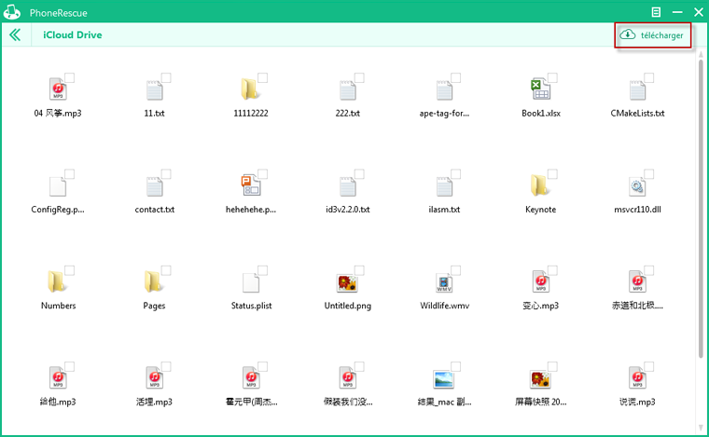709x437 pixels.
Task: Mark the checkbox for Pages folder
Action: [166, 270]
